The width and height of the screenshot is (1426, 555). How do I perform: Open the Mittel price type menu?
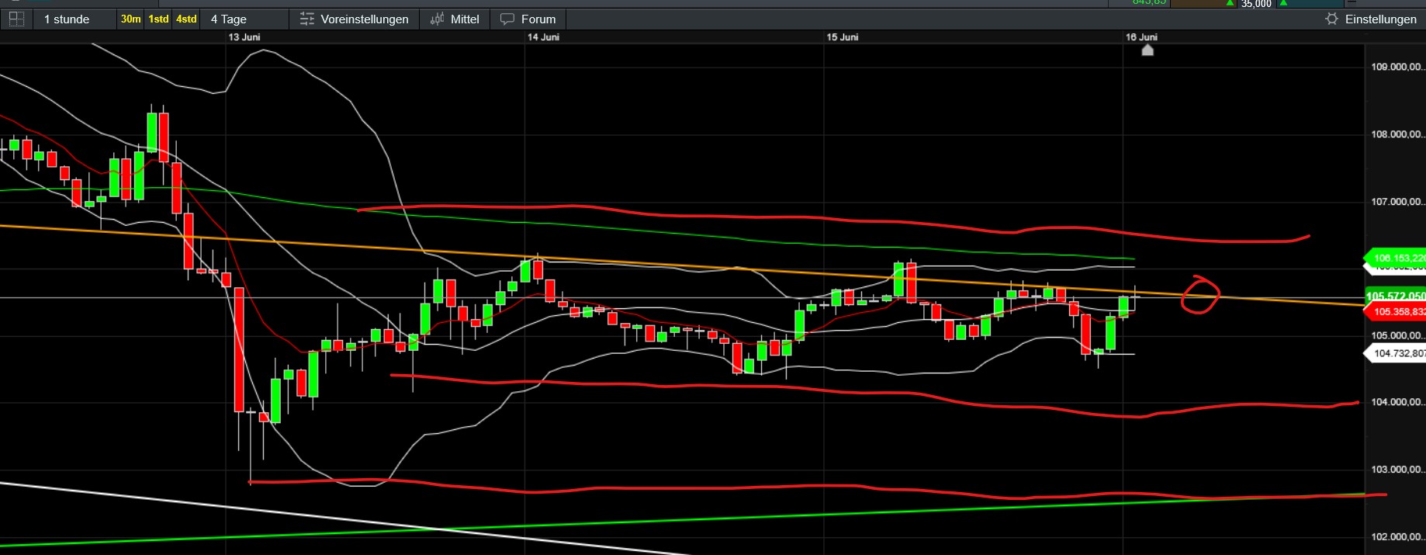pos(455,19)
